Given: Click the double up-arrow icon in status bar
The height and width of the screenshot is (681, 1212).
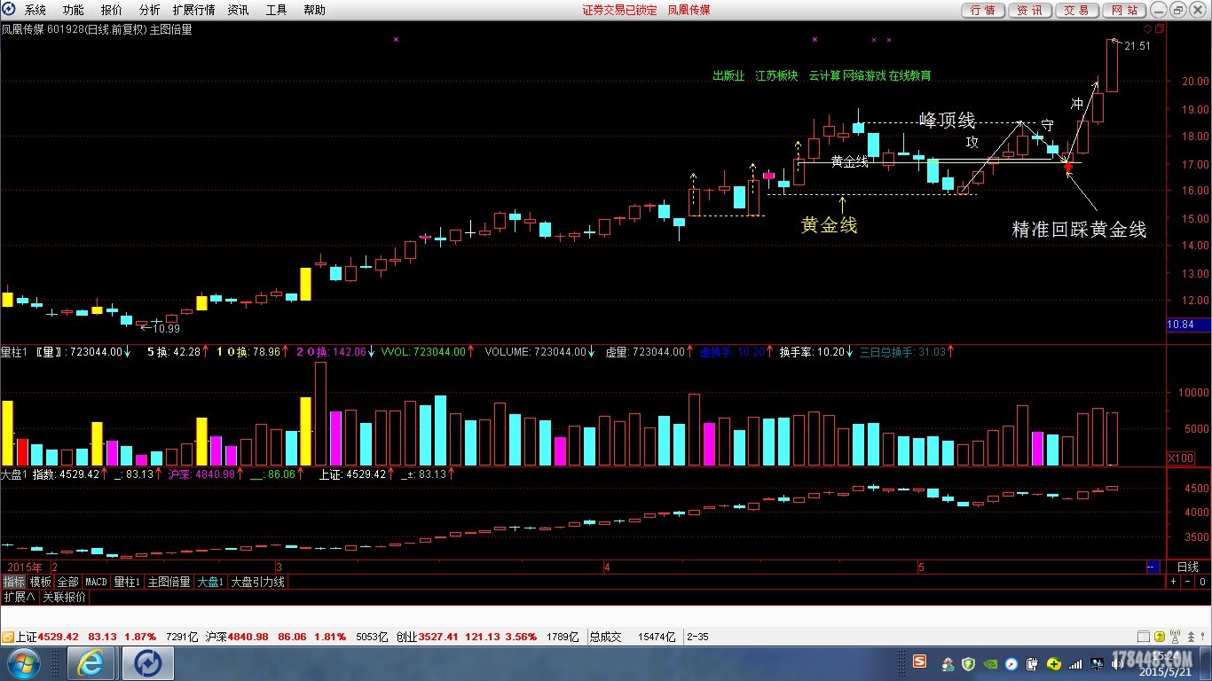Looking at the screenshot, I should point(1190,637).
